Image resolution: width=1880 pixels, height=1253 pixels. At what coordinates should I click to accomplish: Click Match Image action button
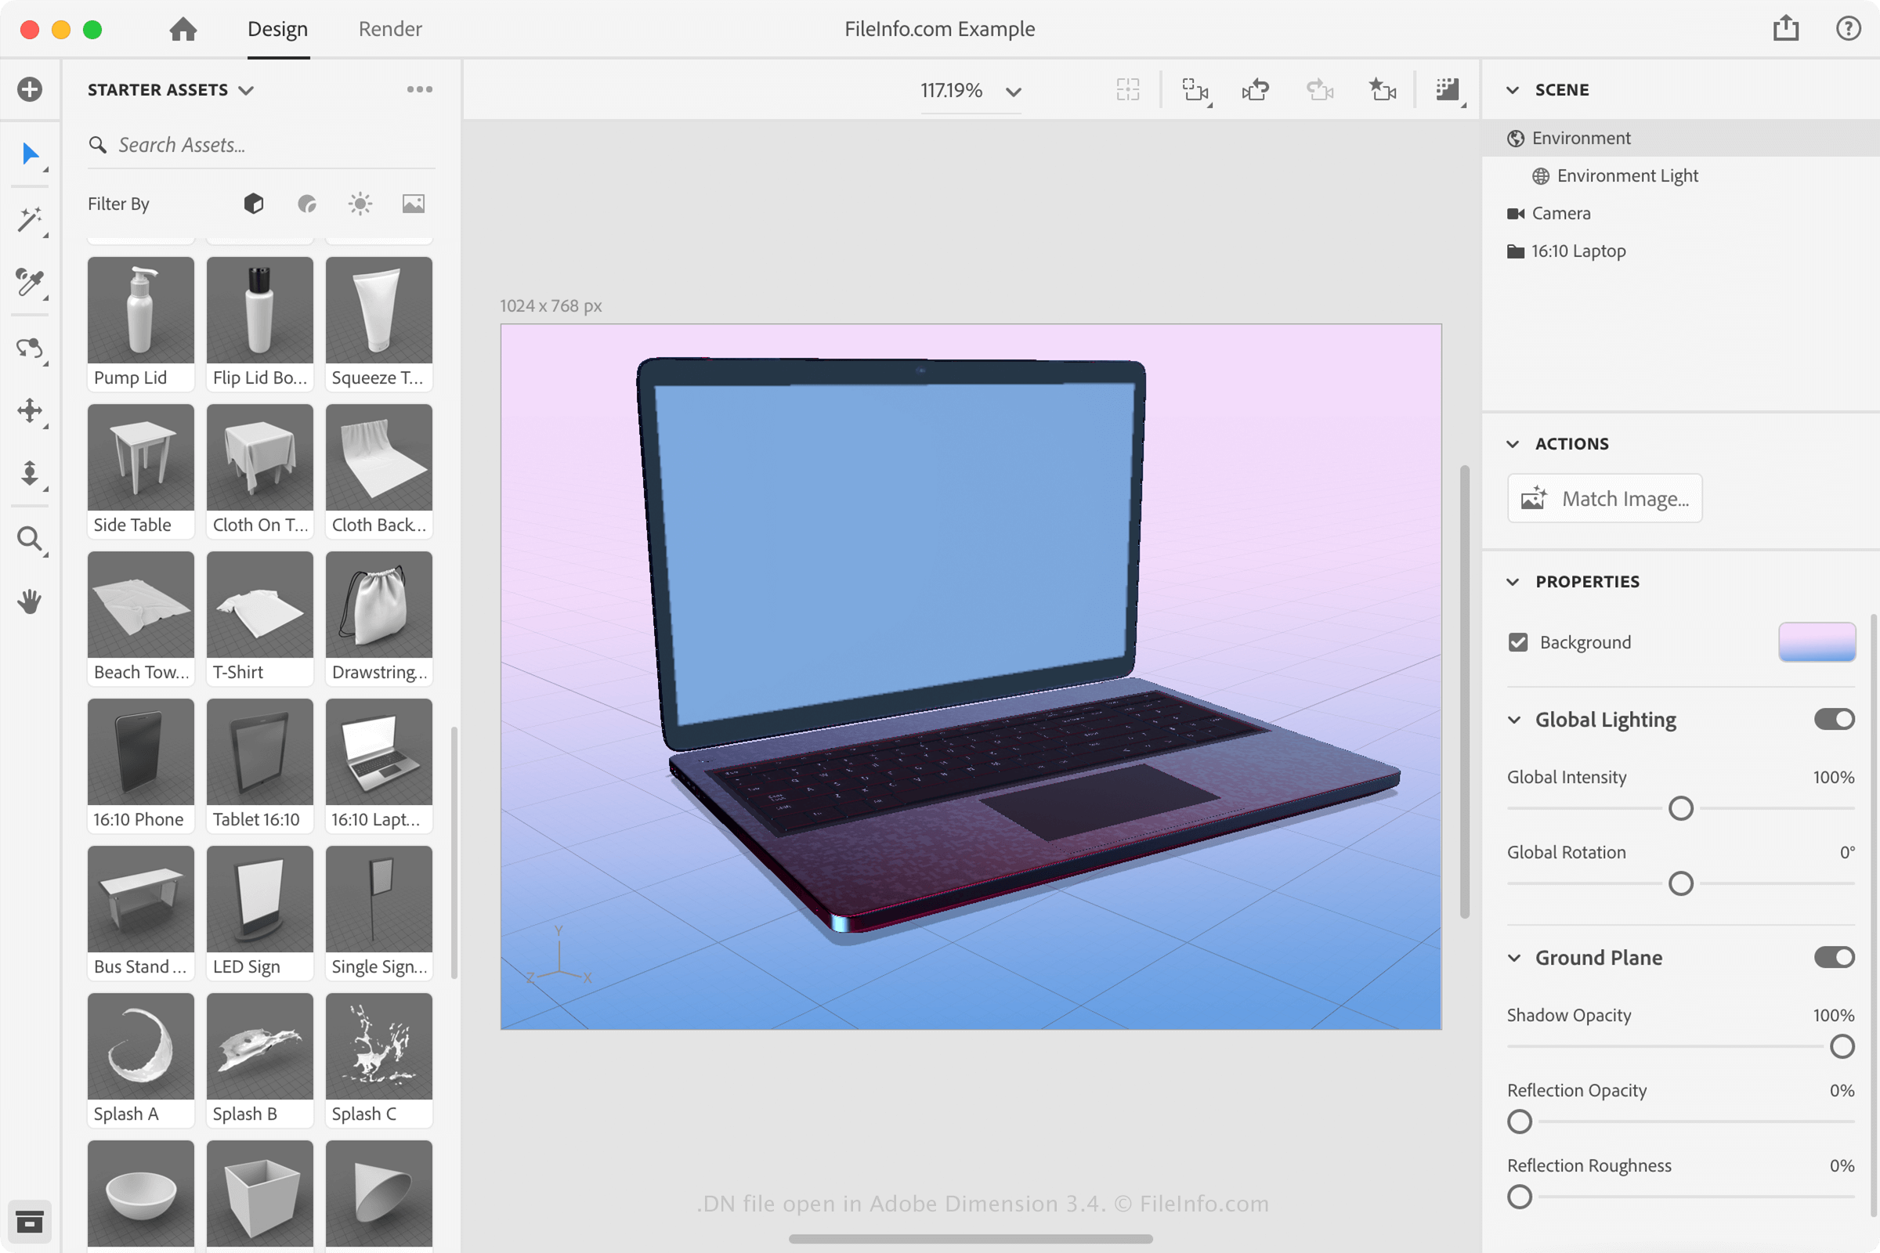point(1606,498)
